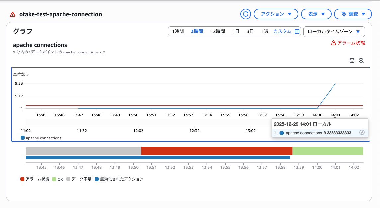Screen dimensions: 380x208
Task: Click the red alarm state timeline segment
Action: tap(217, 151)
